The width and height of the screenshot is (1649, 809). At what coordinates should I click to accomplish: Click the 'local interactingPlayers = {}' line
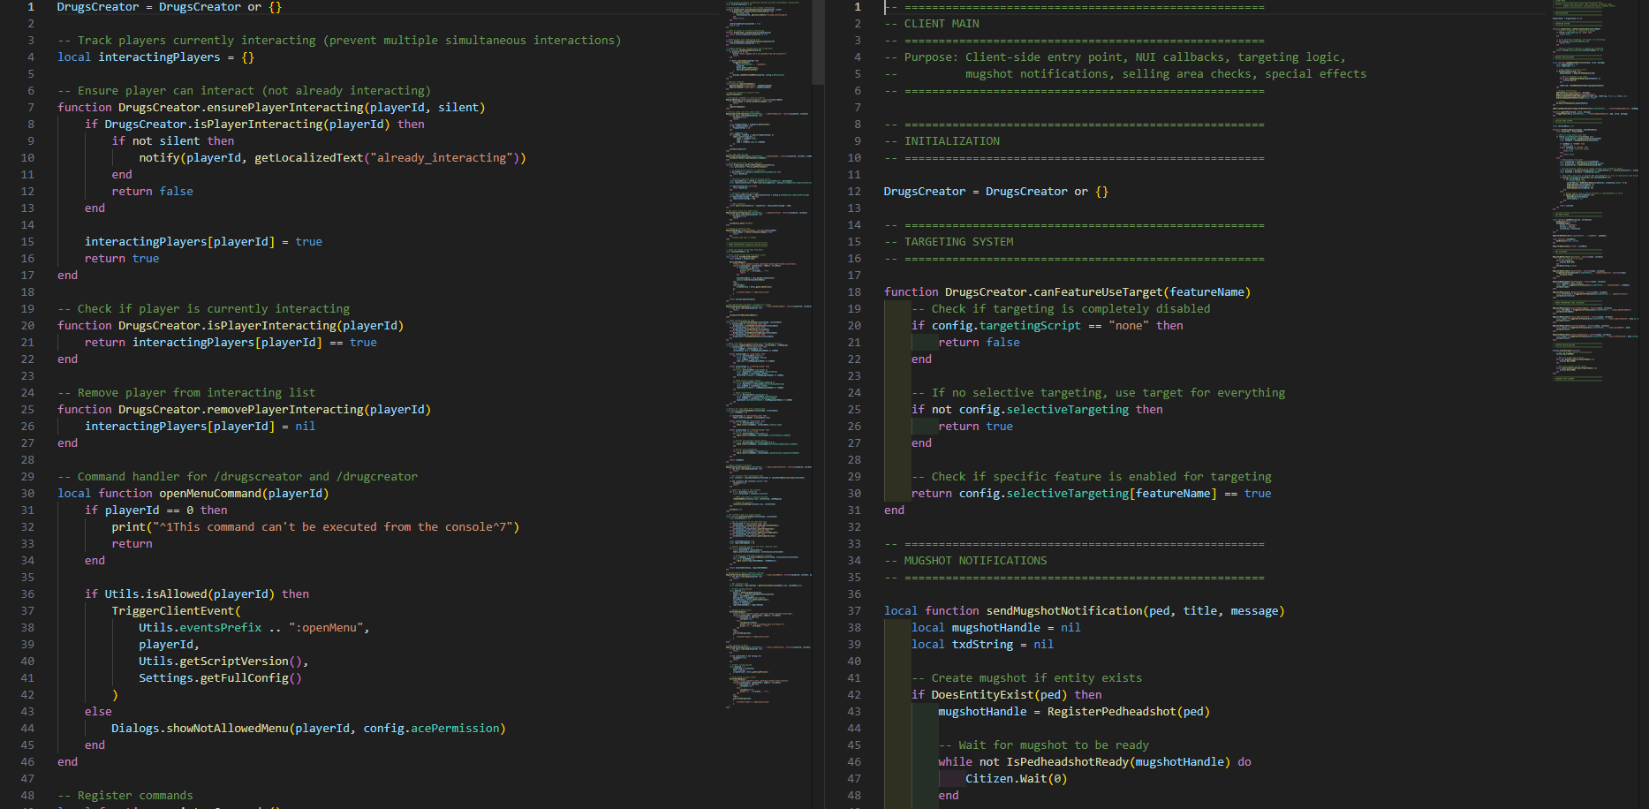[x=155, y=57]
